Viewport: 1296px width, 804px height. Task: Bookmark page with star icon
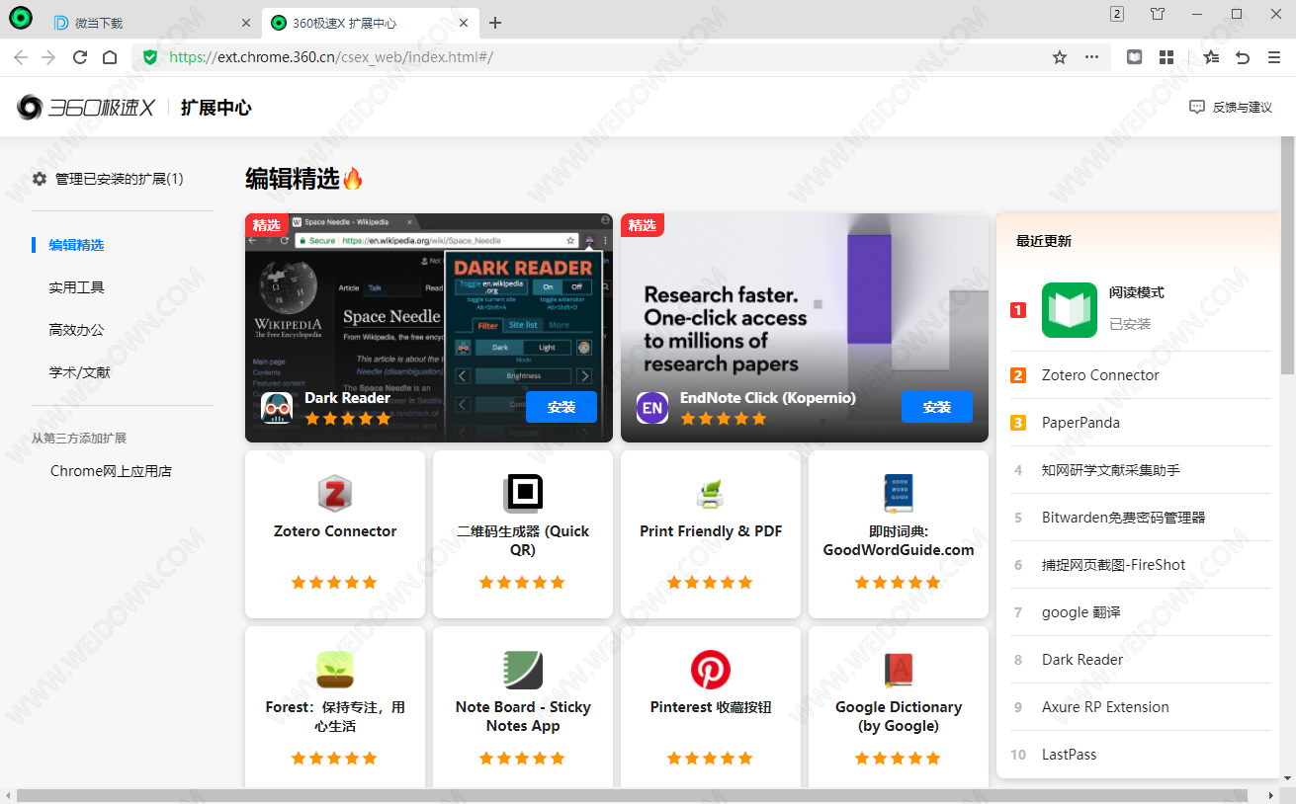pyautogui.click(x=1060, y=57)
